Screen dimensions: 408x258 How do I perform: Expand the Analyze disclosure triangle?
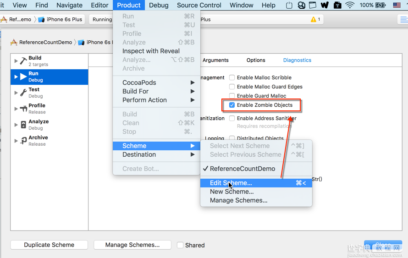pyautogui.click(x=16, y=125)
